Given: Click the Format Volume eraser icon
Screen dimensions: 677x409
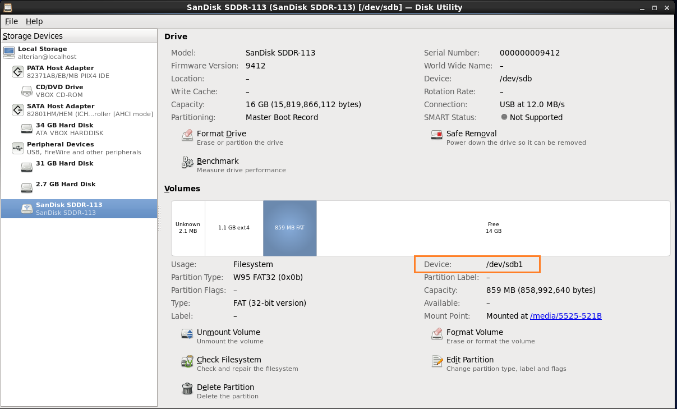Looking at the screenshot, I should pyautogui.click(x=437, y=334).
